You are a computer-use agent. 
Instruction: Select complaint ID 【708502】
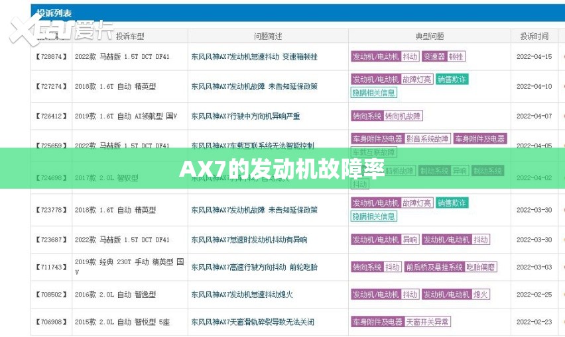(x=52, y=295)
